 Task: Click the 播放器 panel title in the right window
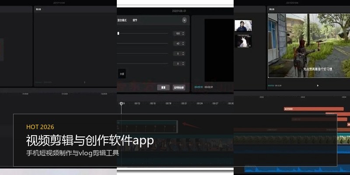pos(272,9)
